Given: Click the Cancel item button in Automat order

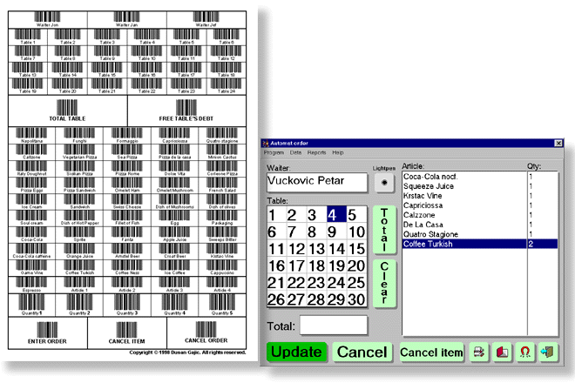Looking at the screenshot, I should [431, 353].
